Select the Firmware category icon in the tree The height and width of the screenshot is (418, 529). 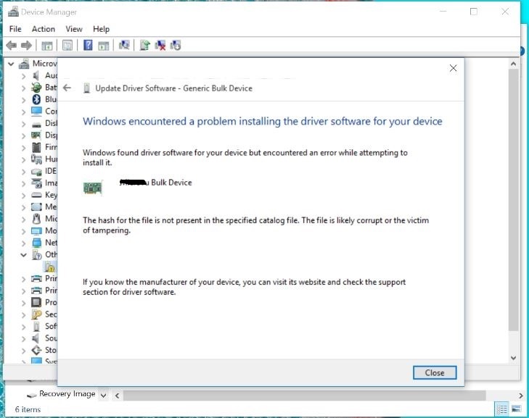36,147
